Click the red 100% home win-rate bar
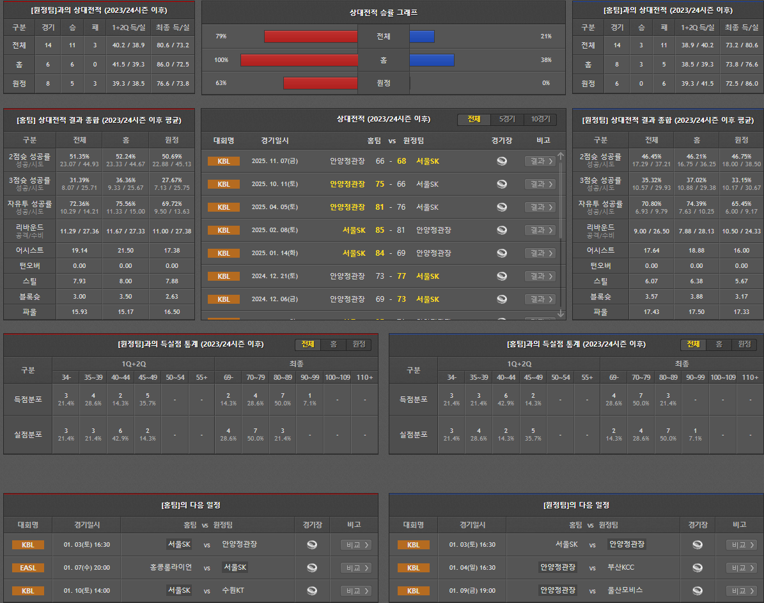 pos(299,60)
